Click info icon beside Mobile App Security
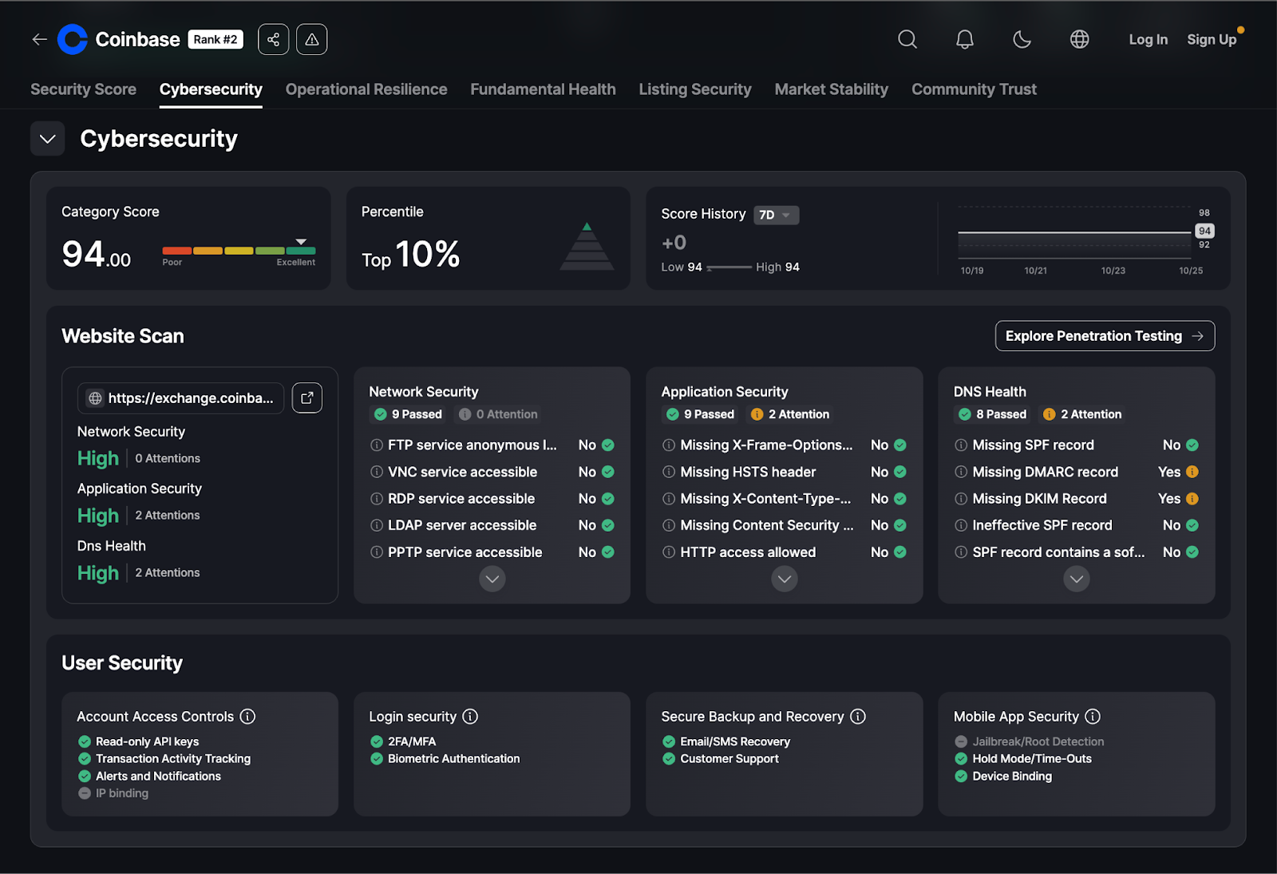1277x874 pixels. coord(1093,716)
